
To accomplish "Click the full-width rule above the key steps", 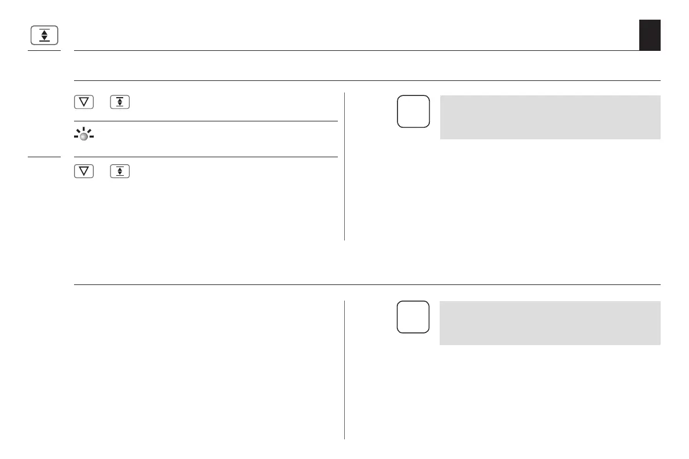I will 367,80.
